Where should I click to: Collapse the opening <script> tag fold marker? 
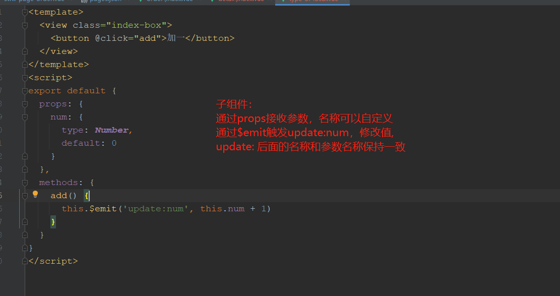pyautogui.click(x=25, y=78)
